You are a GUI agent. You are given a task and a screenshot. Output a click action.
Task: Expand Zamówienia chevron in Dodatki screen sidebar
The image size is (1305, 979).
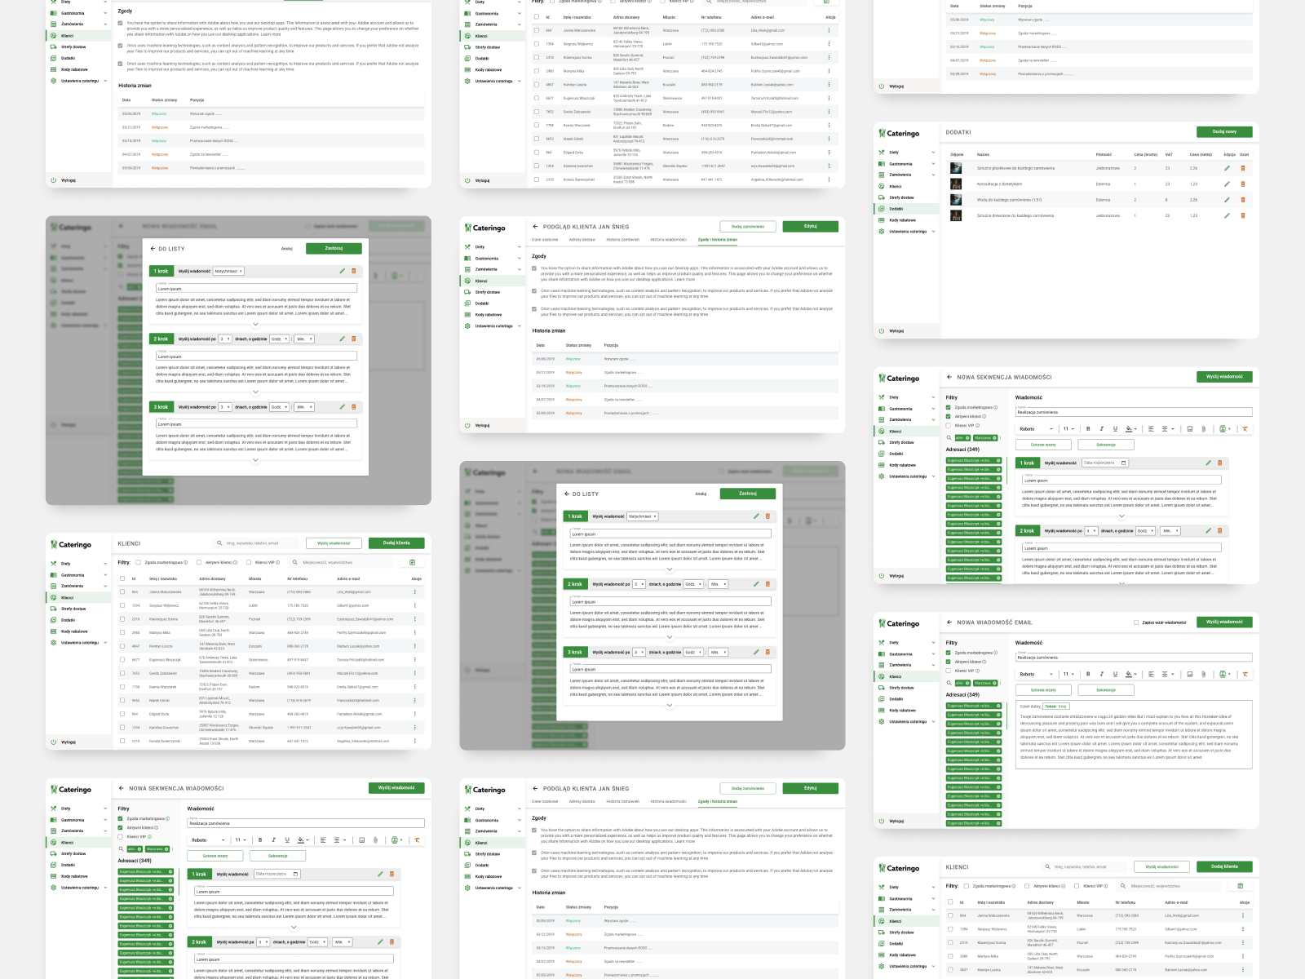coord(933,175)
